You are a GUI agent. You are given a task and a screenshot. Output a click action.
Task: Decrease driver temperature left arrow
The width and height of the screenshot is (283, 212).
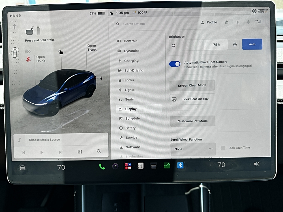pos(50,167)
